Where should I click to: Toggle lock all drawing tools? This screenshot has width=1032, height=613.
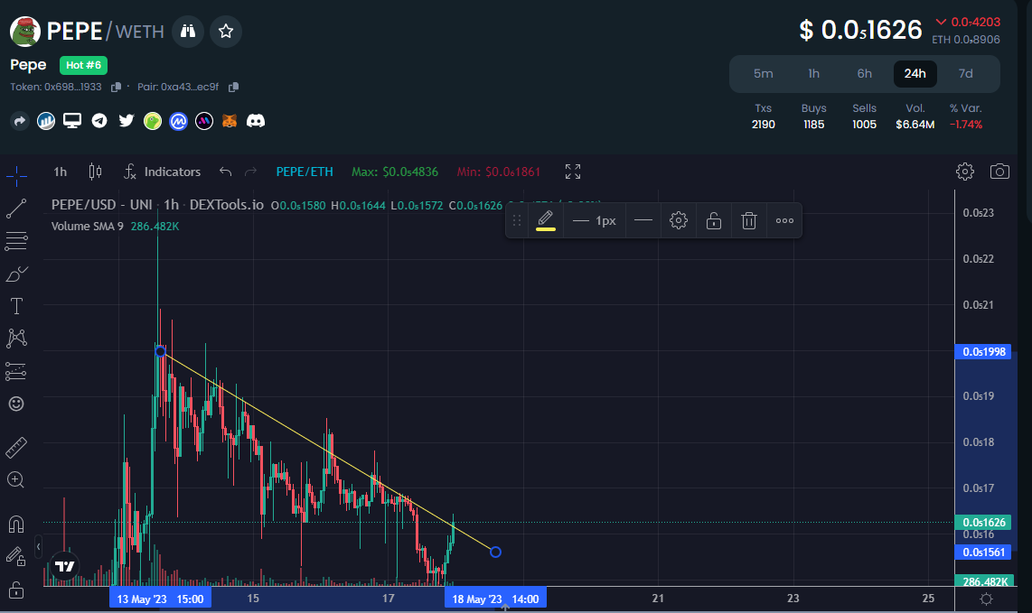pos(16,590)
